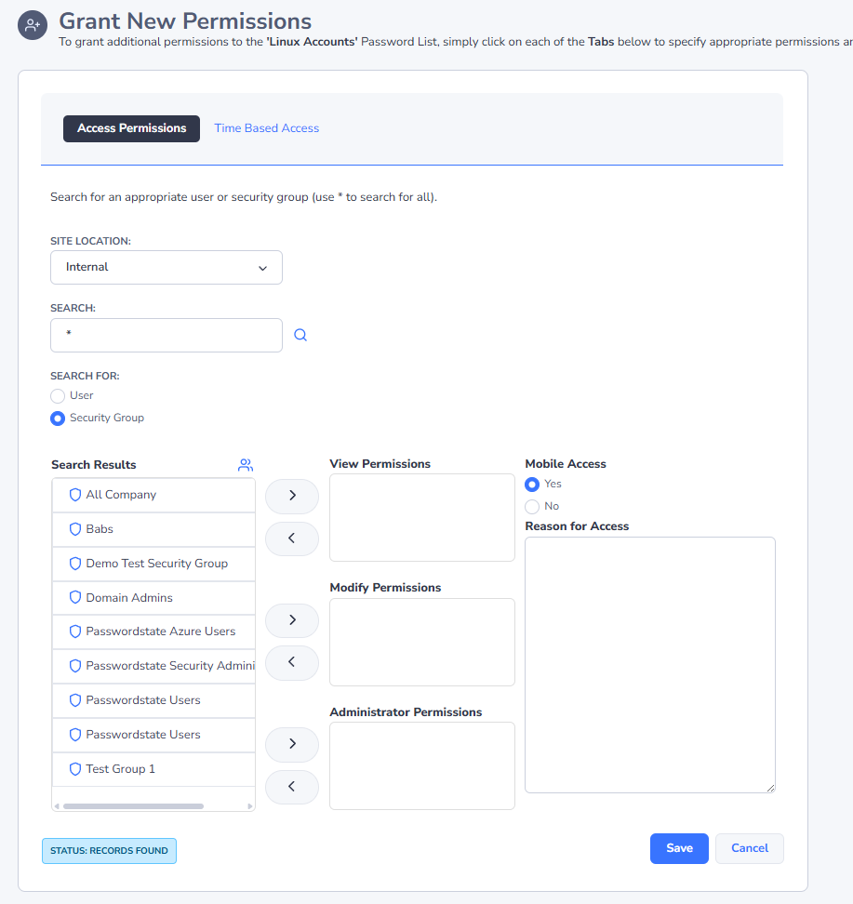
Task: Click the group icon beside Search Results heading
Action: (245, 464)
